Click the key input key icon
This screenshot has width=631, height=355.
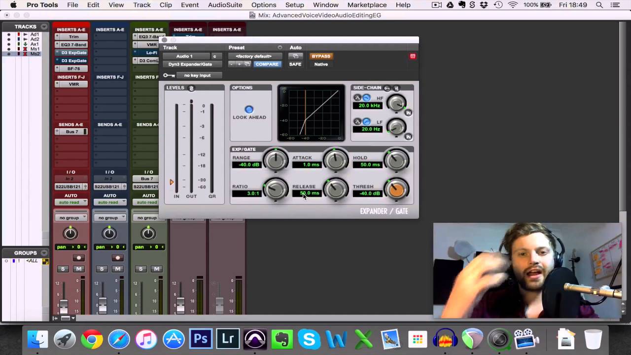tap(169, 75)
